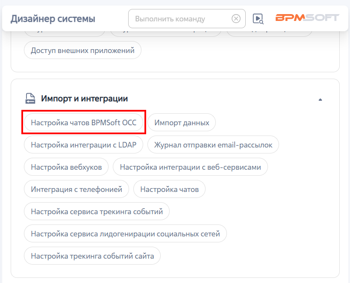Open Настройка сервиса трекинга событий
Screen dimensions: 350x283
point(97,211)
